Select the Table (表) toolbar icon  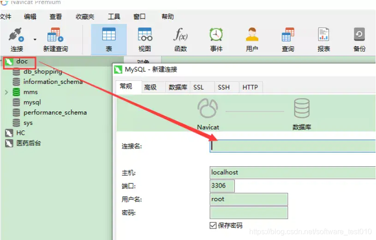click(x=109, y=34)
